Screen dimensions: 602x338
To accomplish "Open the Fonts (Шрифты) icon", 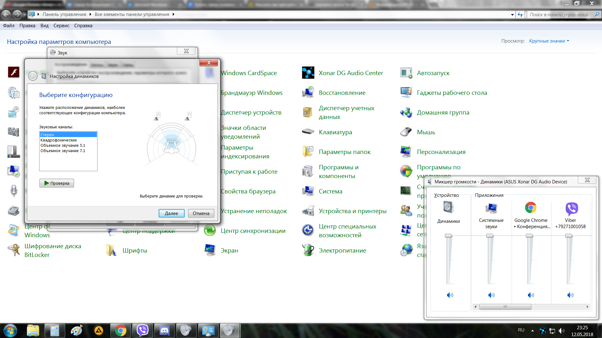I will click(112, 250).
